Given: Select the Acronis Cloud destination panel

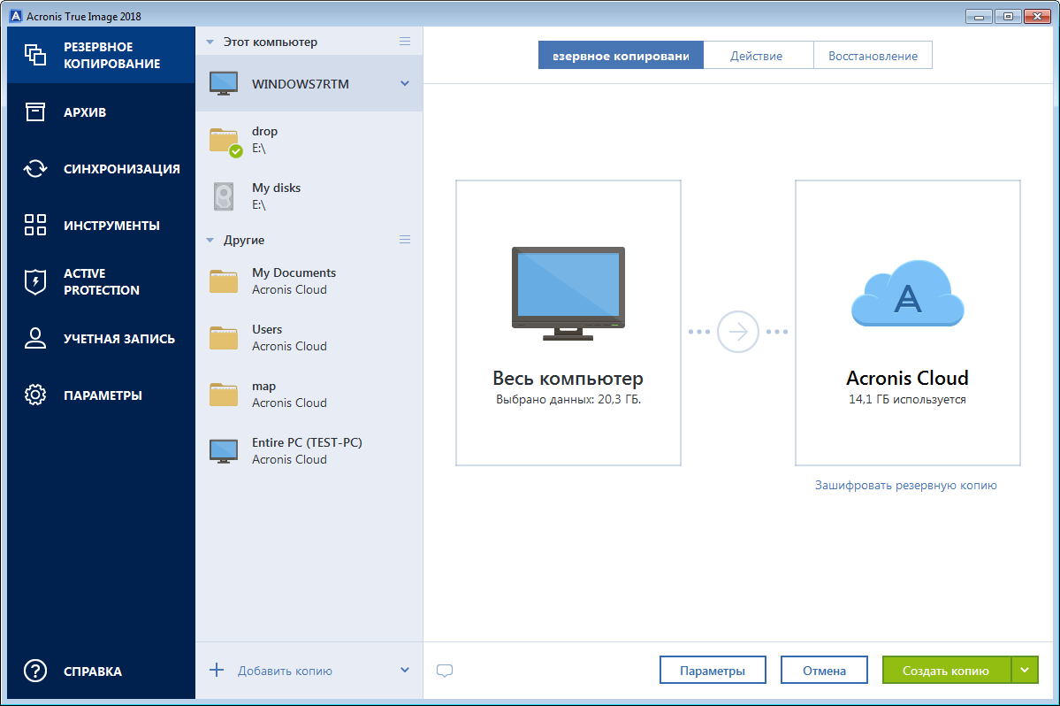Looking at the screenshot, I should click(x=908, y=323).
